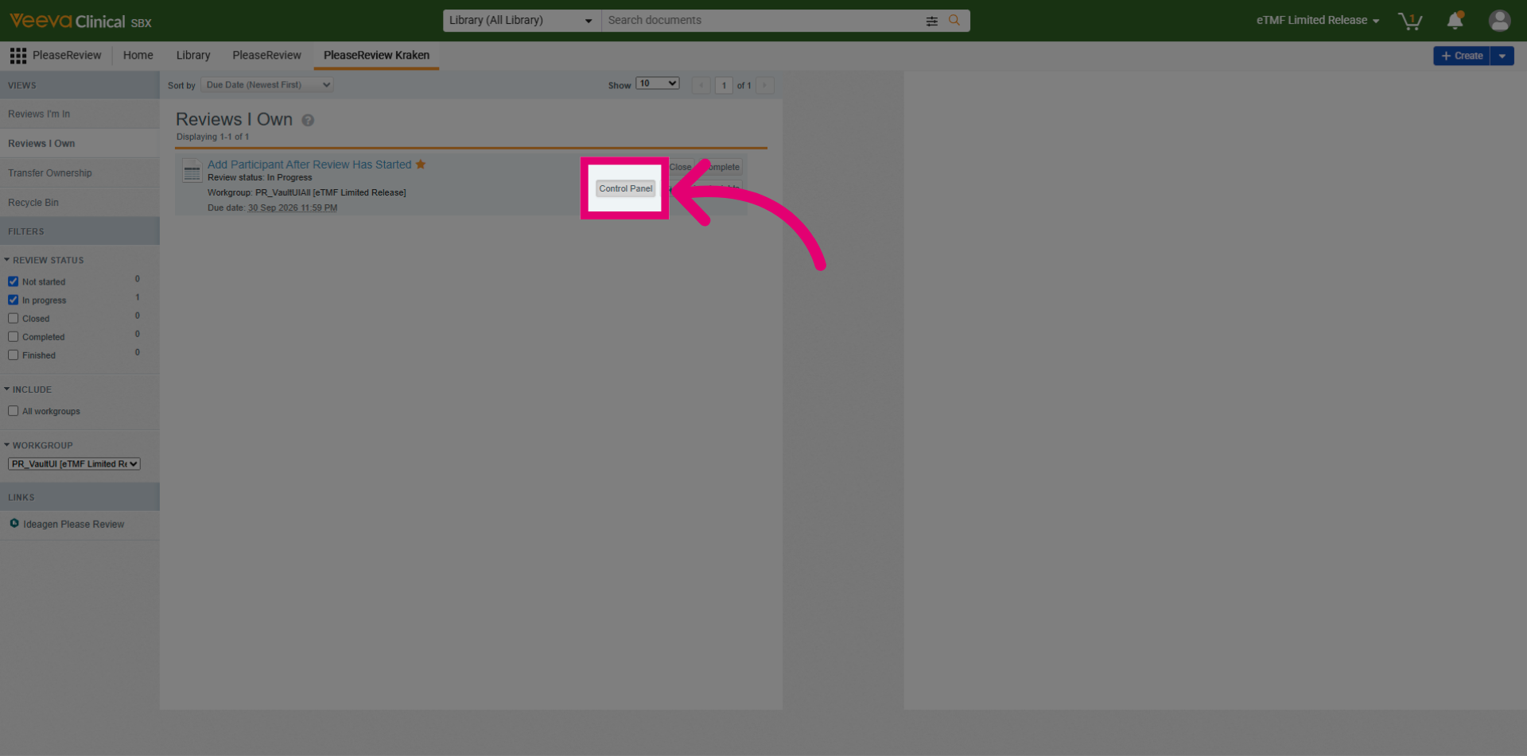The height and width of the screenshot is (756, 1527).
Task: Click the due date 30 Sep 2026 link
Action: pyautogui.click(x=293, y=207)
